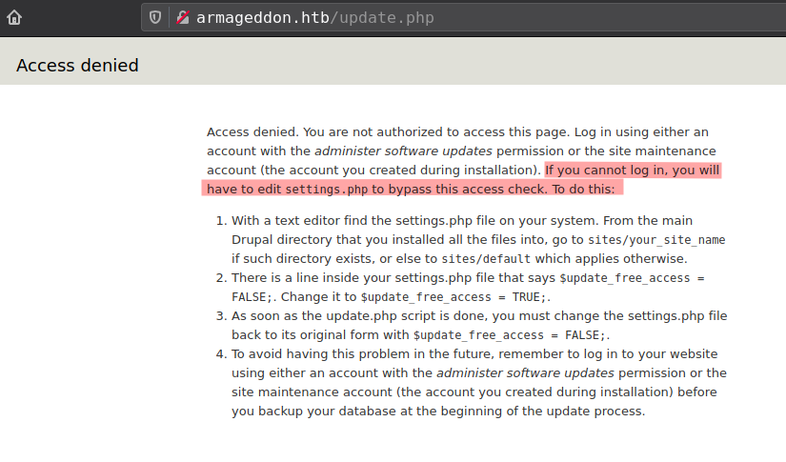This screenshot has width=786, height=462.
Task: Click "$update_free_access = FALSE;" in step 3
Action: pyautogui.click(x=510, y=335)
